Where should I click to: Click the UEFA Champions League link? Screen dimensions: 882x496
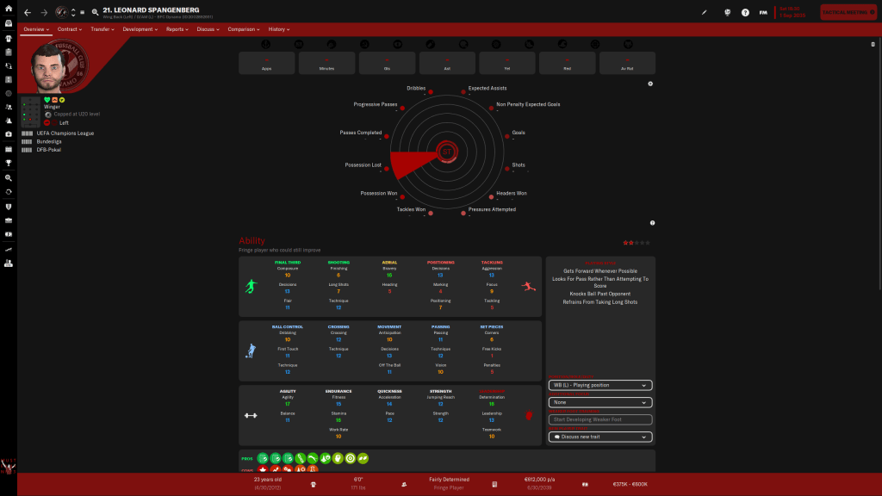click(x=65, y=133)
